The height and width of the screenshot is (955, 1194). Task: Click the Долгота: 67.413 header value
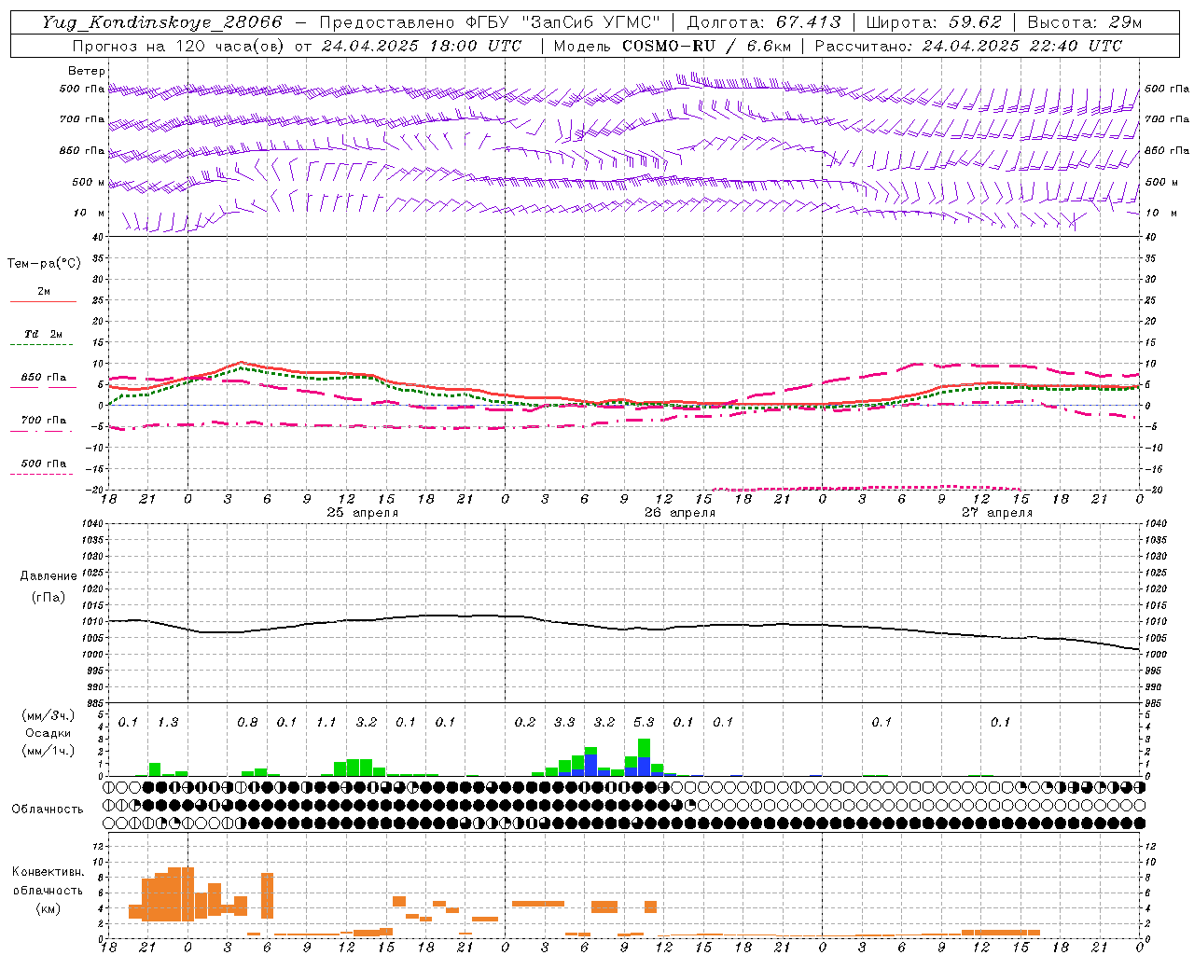click(764, 22)
